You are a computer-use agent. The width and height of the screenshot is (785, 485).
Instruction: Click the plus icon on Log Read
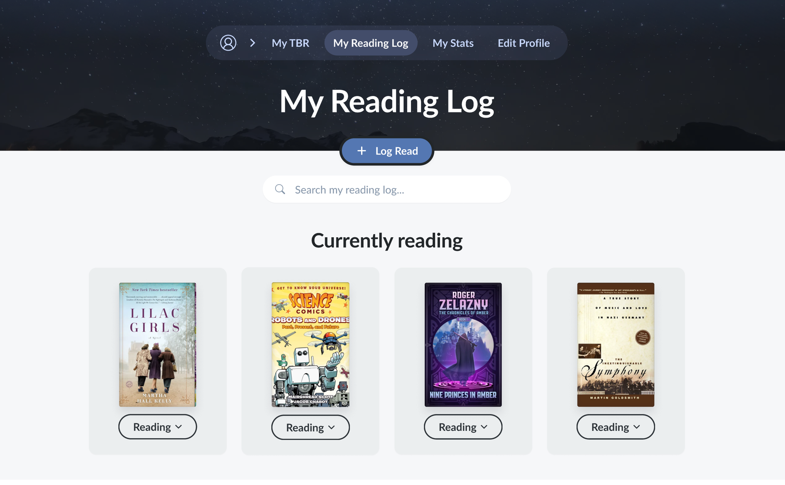(361, 151)
